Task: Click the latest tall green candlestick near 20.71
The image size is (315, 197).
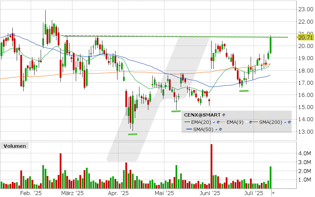Action: (271, 45)
